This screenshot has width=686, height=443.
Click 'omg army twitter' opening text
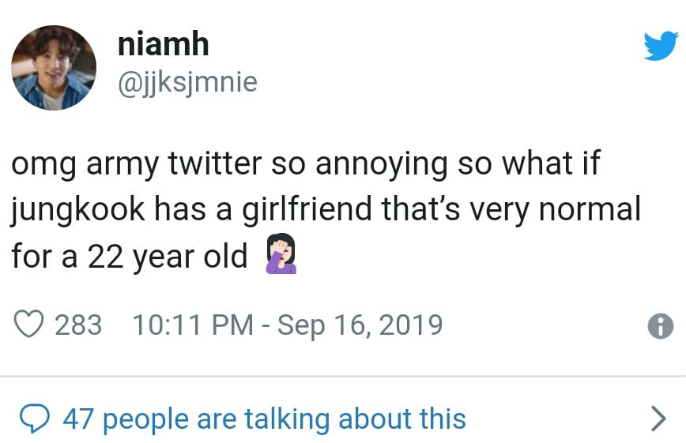click(x=138, y=165)
